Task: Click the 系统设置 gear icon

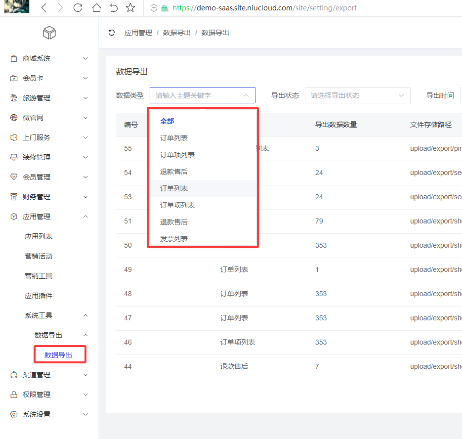Action: click(14, 414)
